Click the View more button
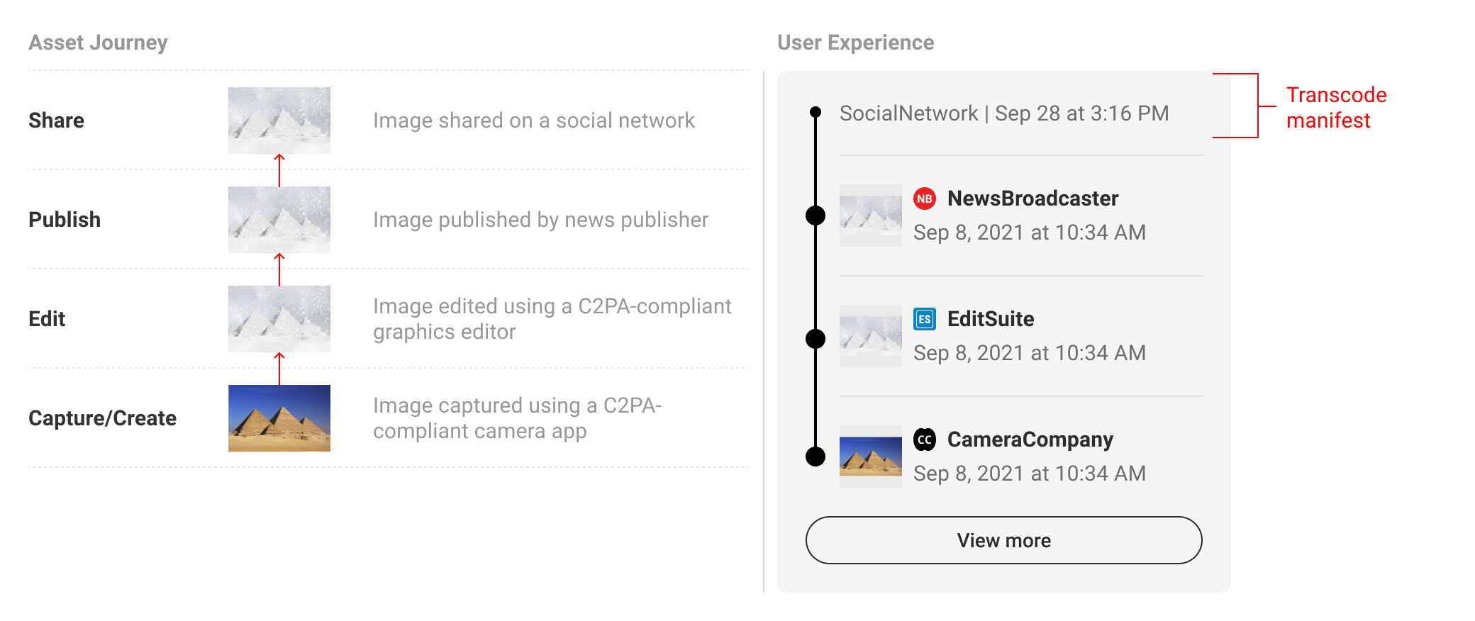Viewport: 1475px width, 621px height. click(x=1003, y=540)
